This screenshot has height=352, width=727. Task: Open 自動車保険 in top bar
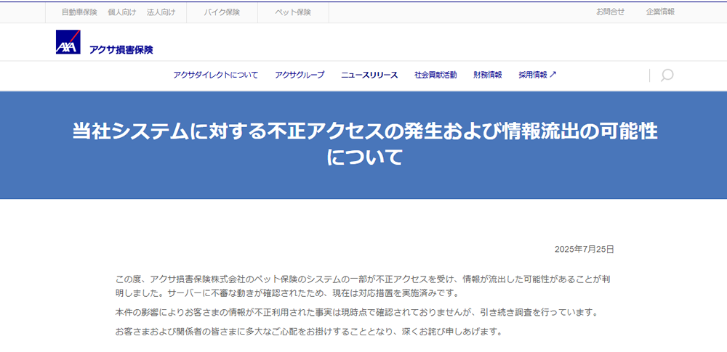[x=79, y=12]
